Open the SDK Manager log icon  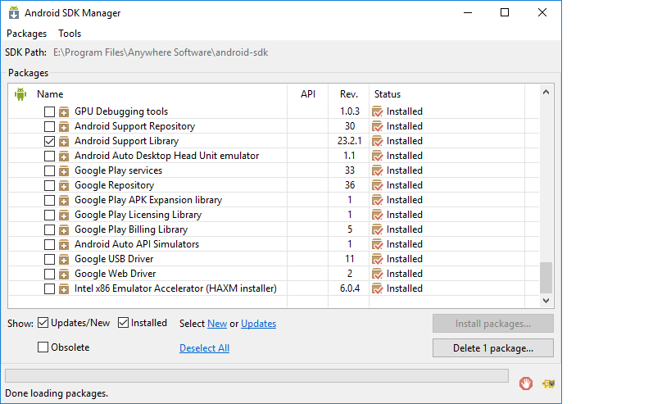(548, 383)
